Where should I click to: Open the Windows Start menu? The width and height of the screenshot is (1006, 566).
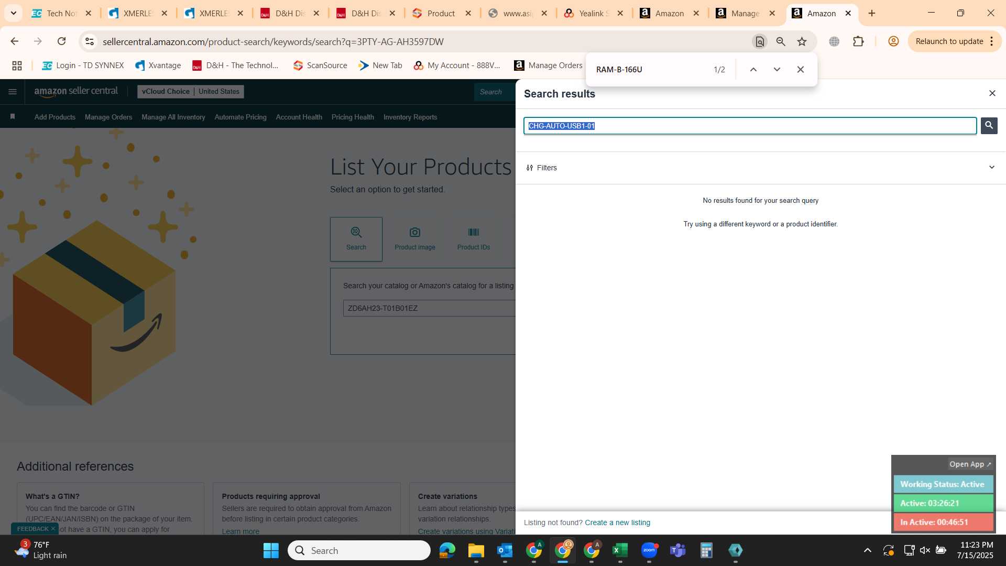point(271,550)
